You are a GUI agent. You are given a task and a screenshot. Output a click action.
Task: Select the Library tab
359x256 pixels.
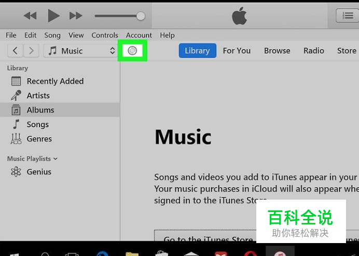tap(197, 51)
